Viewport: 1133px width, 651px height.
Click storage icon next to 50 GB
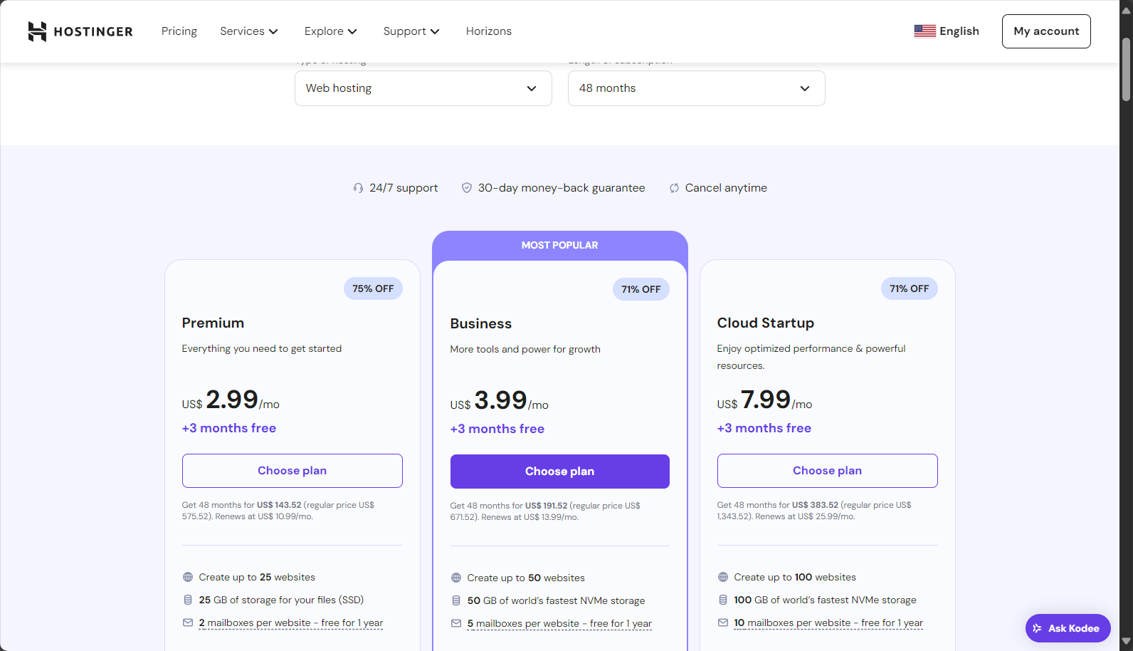coord(456,600)
